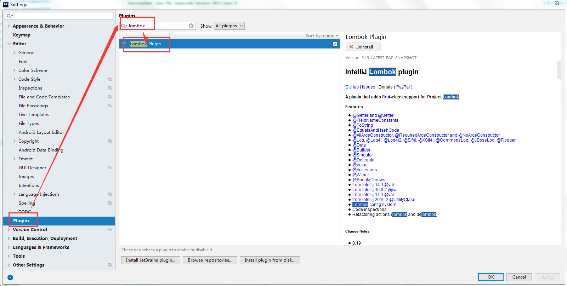Expand the Build, Execution, Deployment node
The image size is (567, 286).
pos(9,239)
